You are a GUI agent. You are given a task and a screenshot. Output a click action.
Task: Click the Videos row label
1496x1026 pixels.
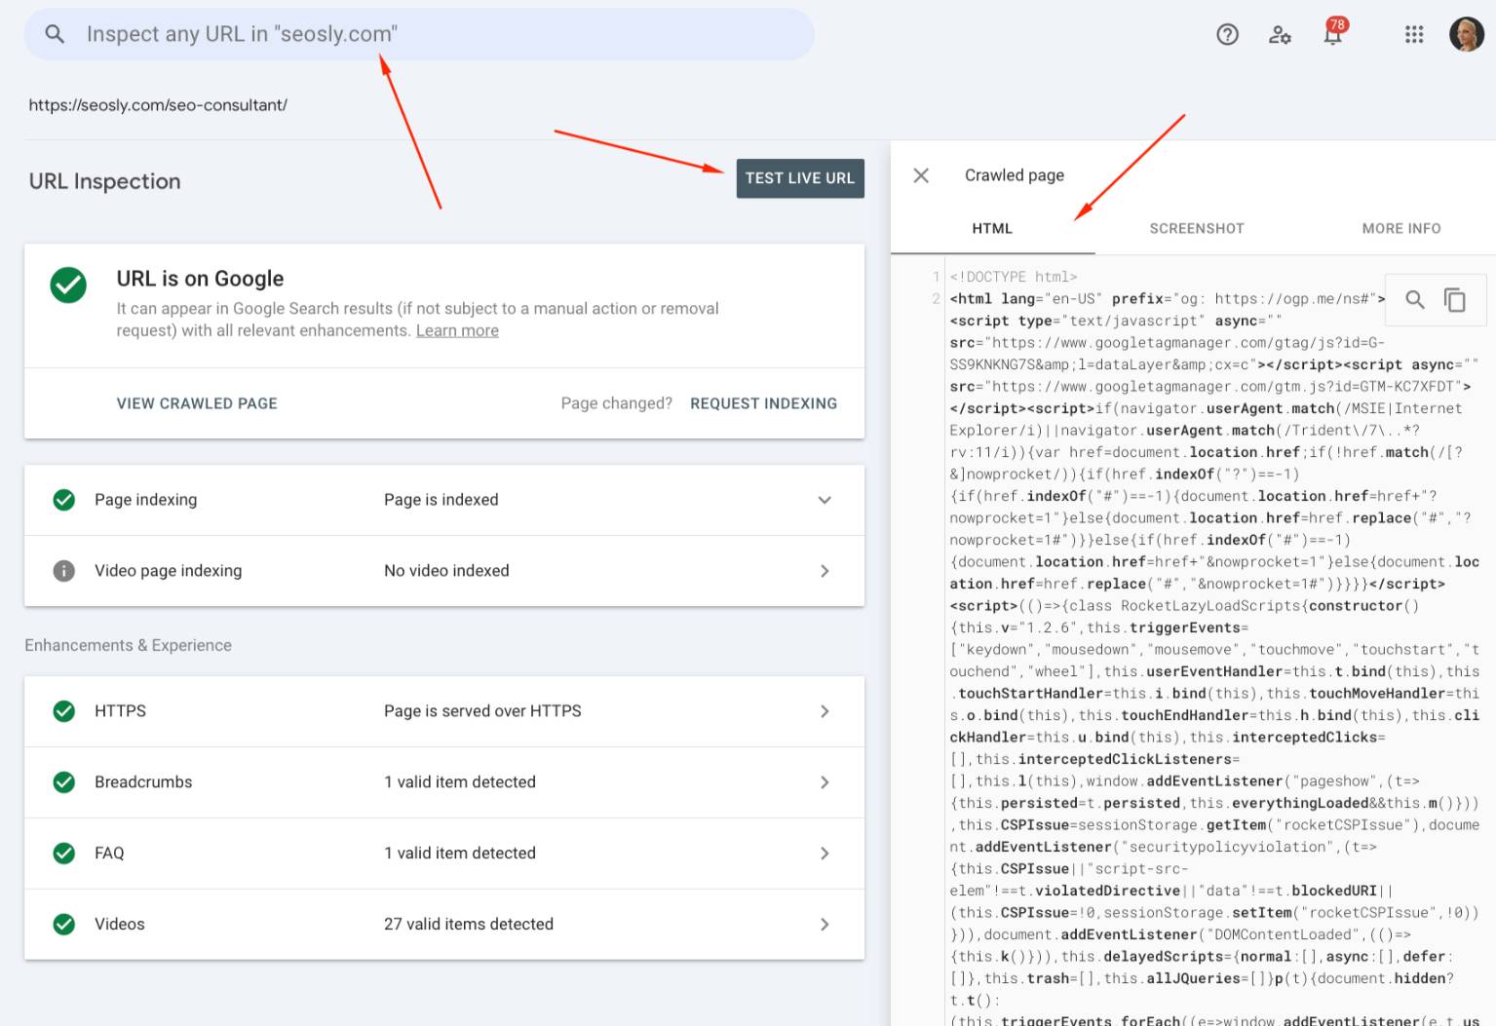pos(120,925)
